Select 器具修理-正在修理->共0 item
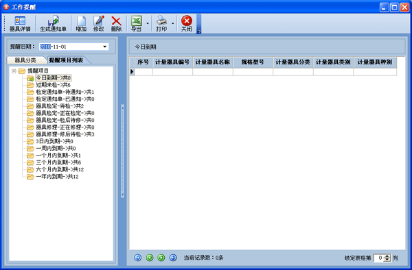Viewport: 412px width, 270px height. click(x=65, y=127)
